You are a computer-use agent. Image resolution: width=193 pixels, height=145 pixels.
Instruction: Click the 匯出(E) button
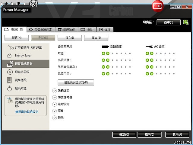(96, 38)
